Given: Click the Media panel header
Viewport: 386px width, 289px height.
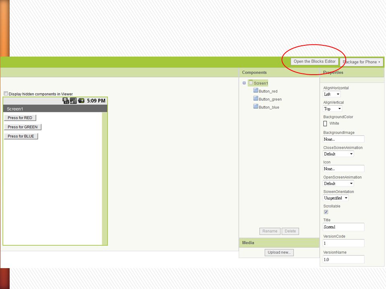Looking at the screenshot, I should click(x=279, y=242).
